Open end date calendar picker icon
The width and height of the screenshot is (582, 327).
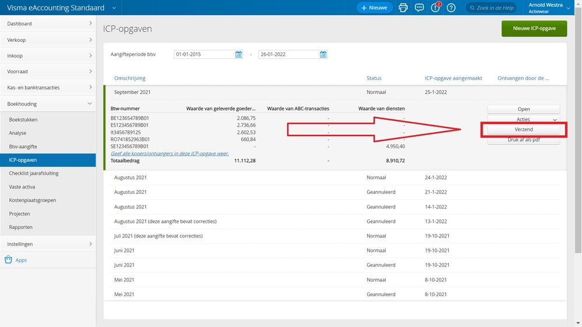(x=323, y=55)
